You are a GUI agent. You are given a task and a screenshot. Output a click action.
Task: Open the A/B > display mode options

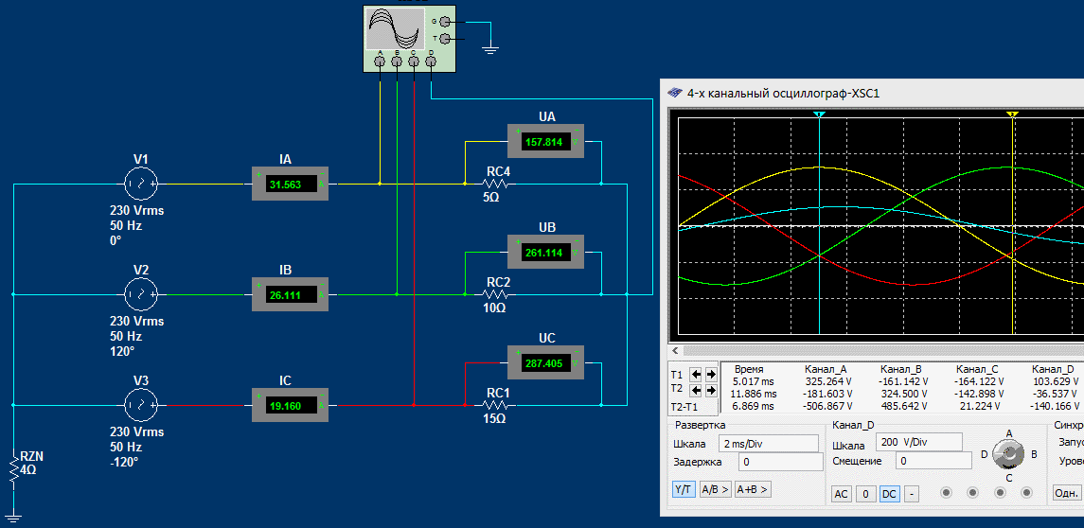[715, 489]
